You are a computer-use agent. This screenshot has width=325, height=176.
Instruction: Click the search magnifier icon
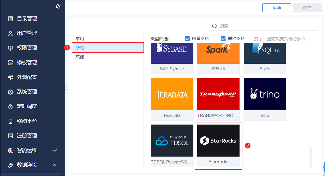215,26
